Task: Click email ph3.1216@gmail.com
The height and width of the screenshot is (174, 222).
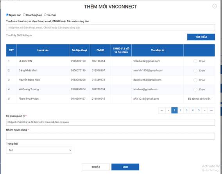Action: [146, 99]
